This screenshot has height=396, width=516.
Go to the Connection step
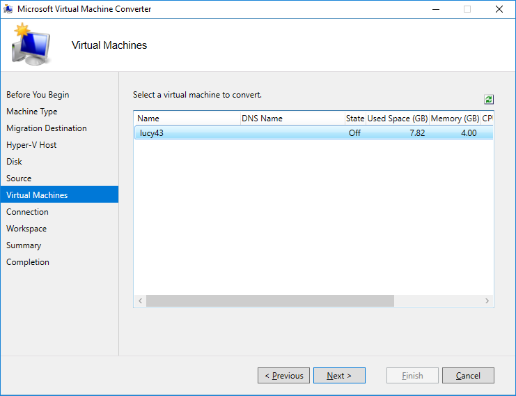[x=27, y=212]
